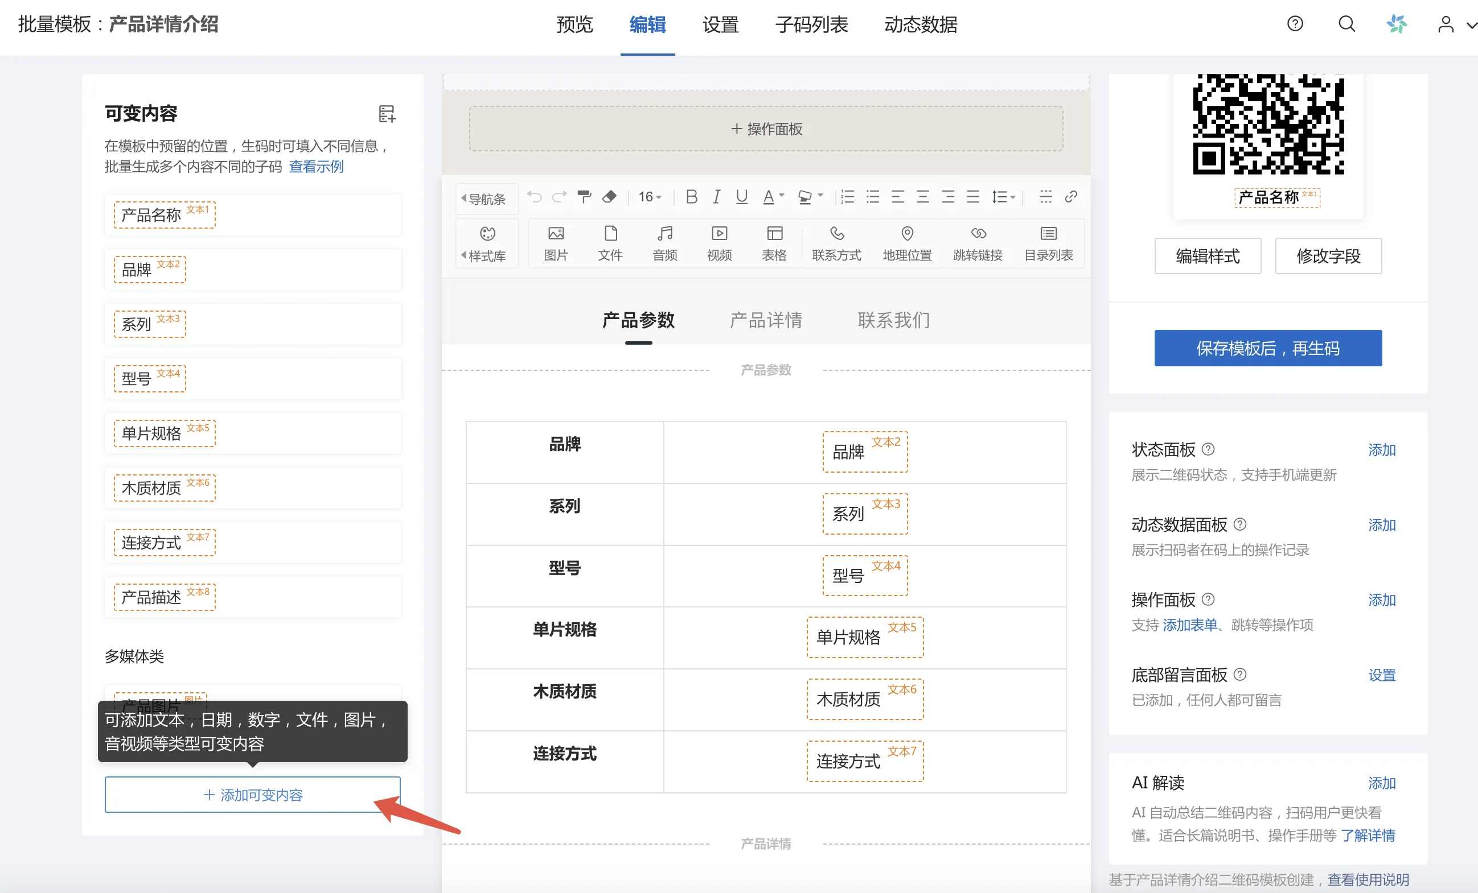
Task: Click the 修改字段 button
Action: [1328, 256]
